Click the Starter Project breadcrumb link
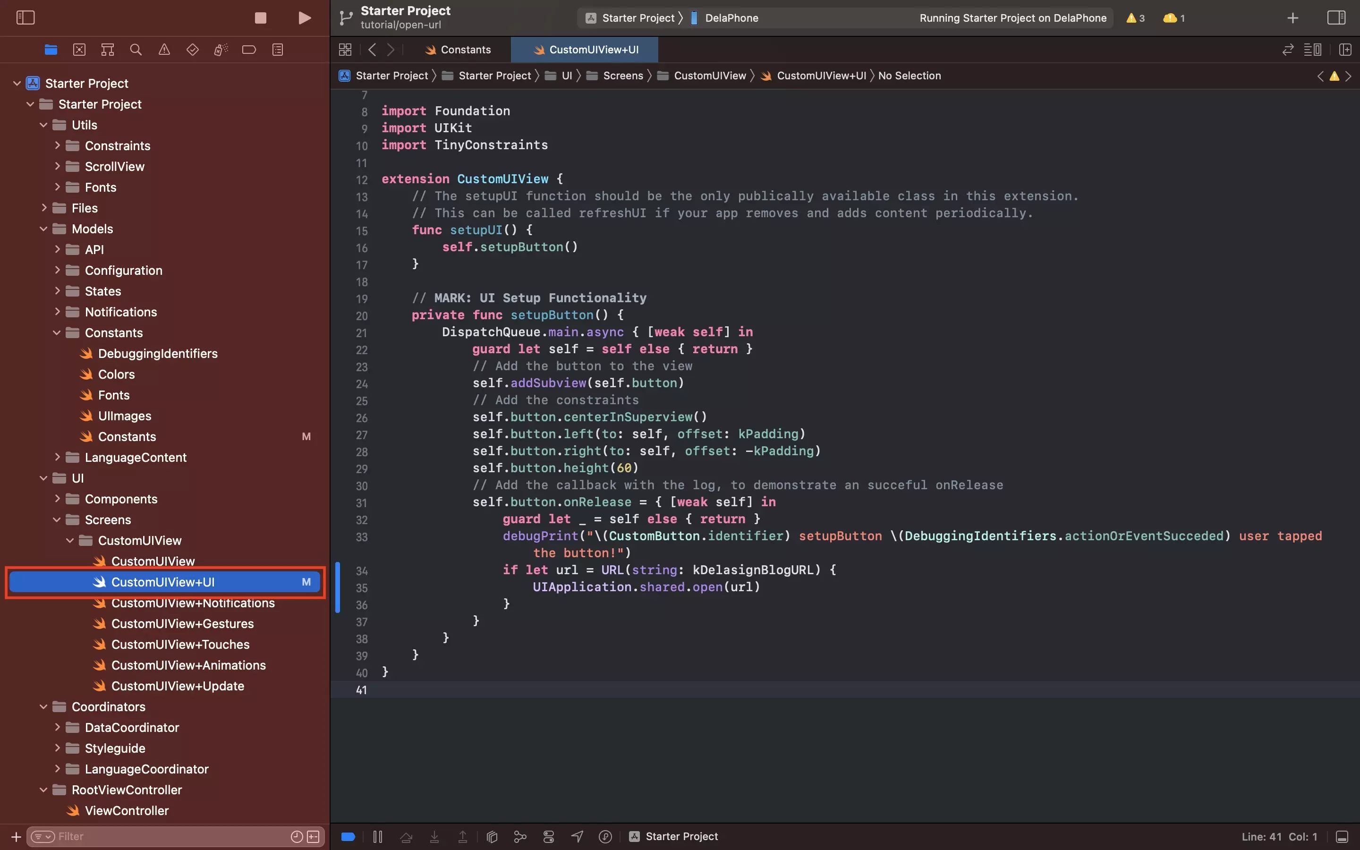 point(391,76)
